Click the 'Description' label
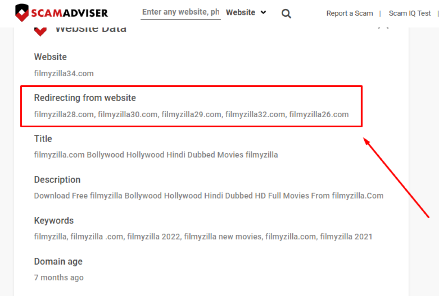Screen dimensions: 439x296 pyautogui.click(x=57, y=180)
